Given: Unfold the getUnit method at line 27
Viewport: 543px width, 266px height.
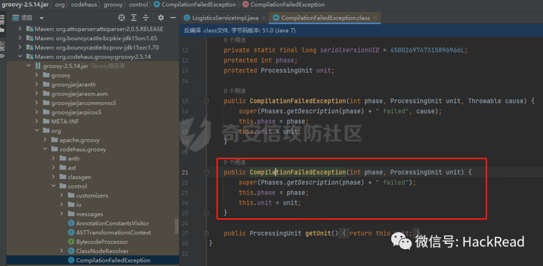Looking at the screenshot, I should pos(207,233).
